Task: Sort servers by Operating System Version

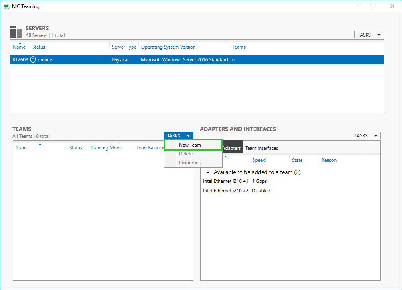Action: click(x=168, y=47)
